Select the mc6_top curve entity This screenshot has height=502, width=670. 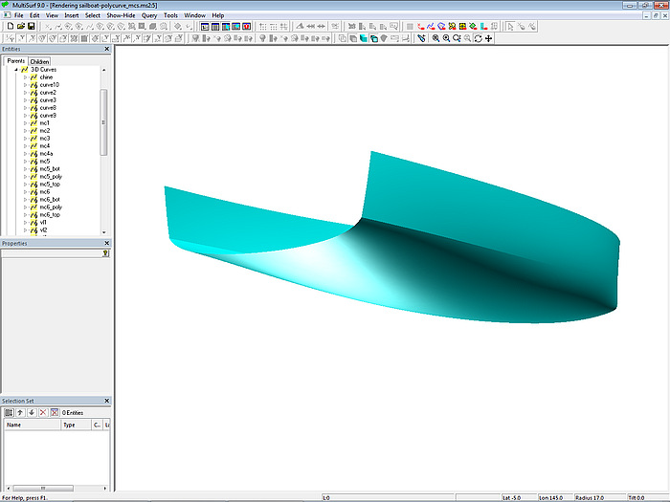[50, 215]
